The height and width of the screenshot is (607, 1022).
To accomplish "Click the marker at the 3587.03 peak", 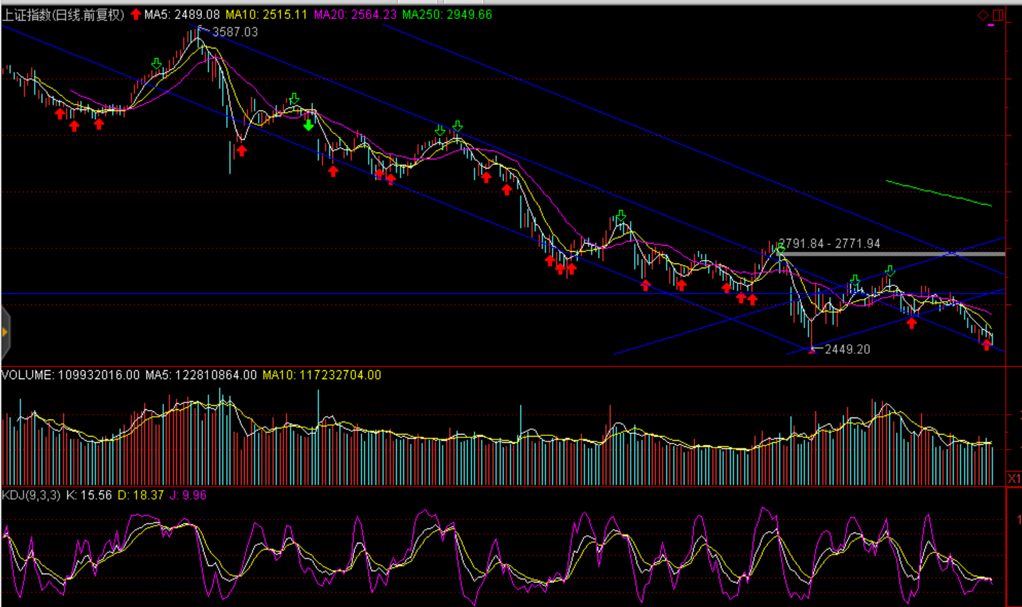I will click(199, 29).
